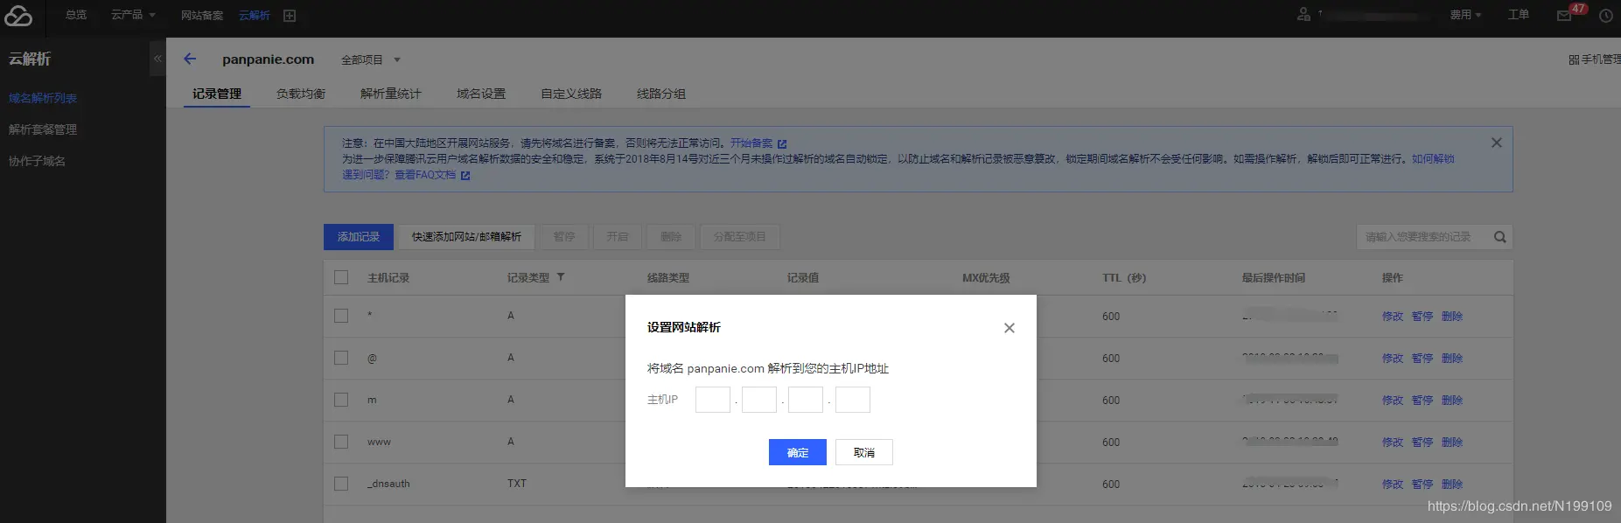This screenshot has height=523, width=1621.
Task: Switch to 域名设置 tab
Action: coord(481,94)
